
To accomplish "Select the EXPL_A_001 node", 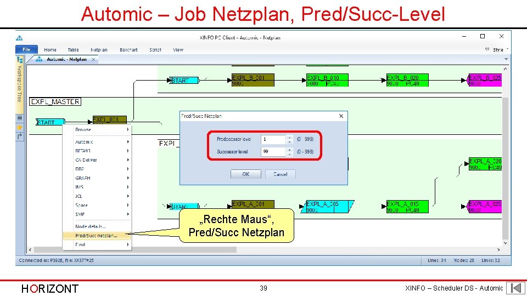I will coord(253,204).
